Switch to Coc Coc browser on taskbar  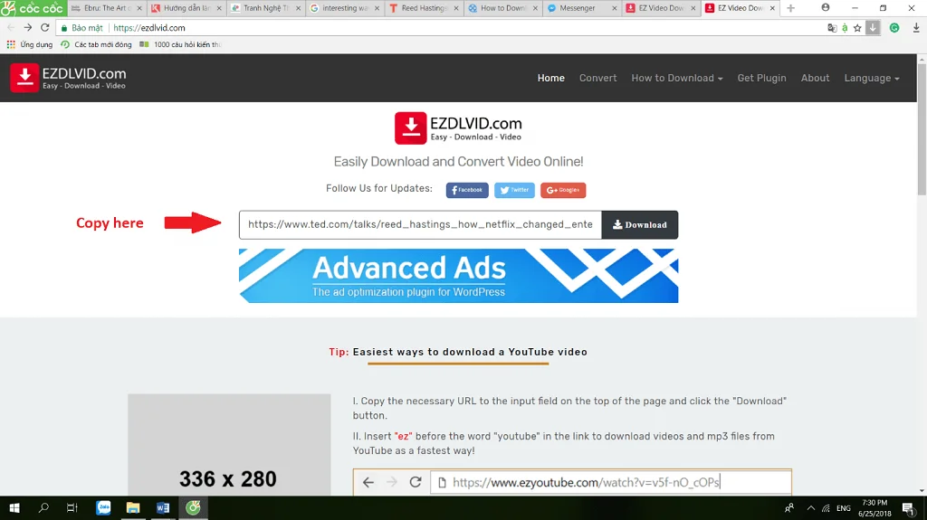point(194,507)
